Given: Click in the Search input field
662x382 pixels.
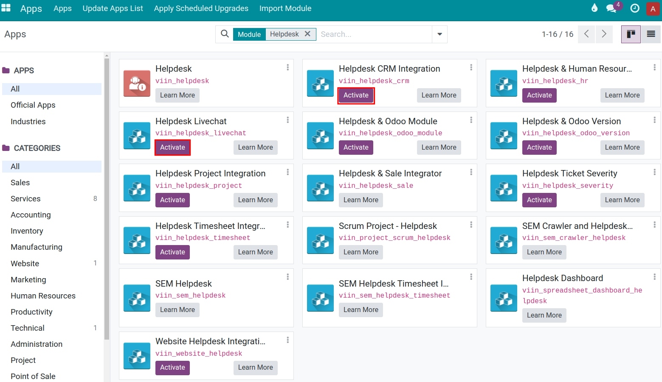Looking at the screenshot, I should [x=374, y=34].
